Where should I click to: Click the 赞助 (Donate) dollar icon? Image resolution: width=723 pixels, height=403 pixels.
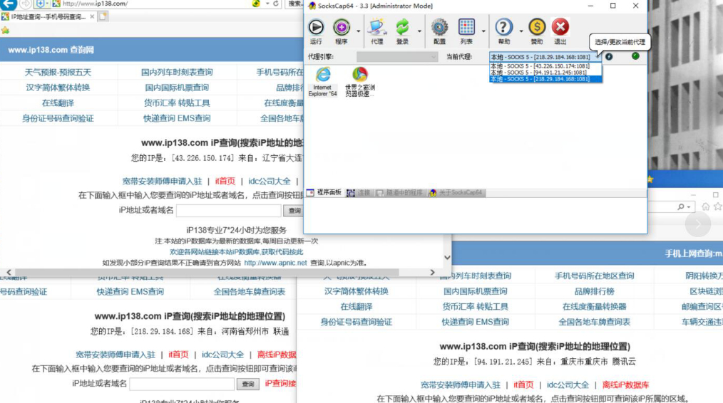537,27
